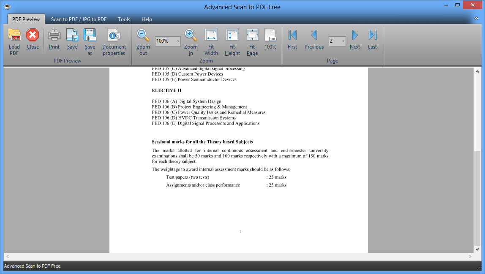Maximize the application window
The height and width of the screenshot is (274, 485).
[x=458, y=5]
